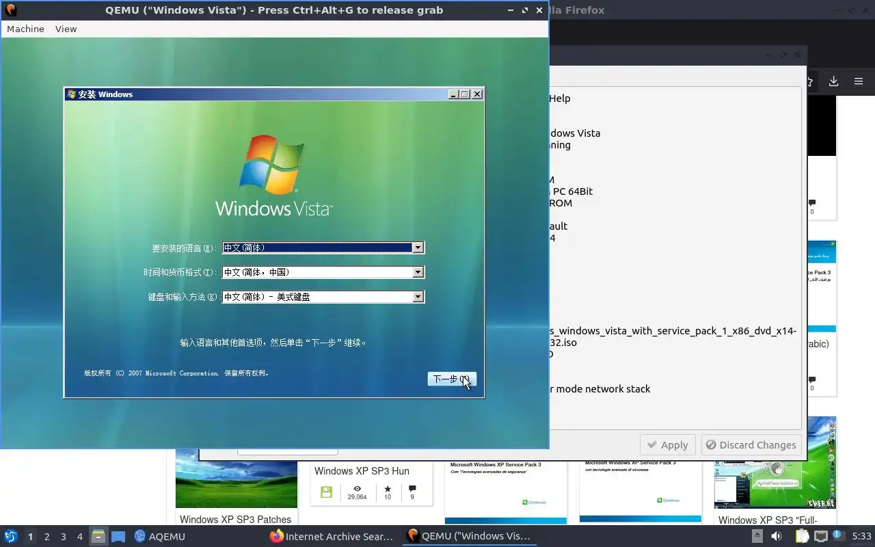Click the Vista ISO file name in AQEMU
The width and height of the screenshot is (875, 547).
pyautogui.click(x=673, y=336)
